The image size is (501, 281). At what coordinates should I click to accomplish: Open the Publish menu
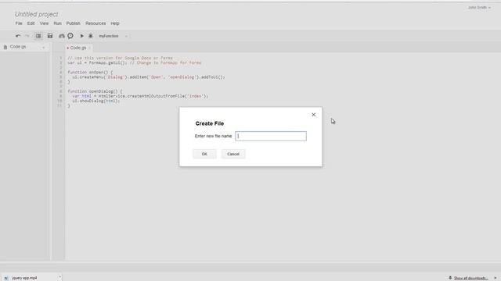pyautogui.click(x=73, y=23)
